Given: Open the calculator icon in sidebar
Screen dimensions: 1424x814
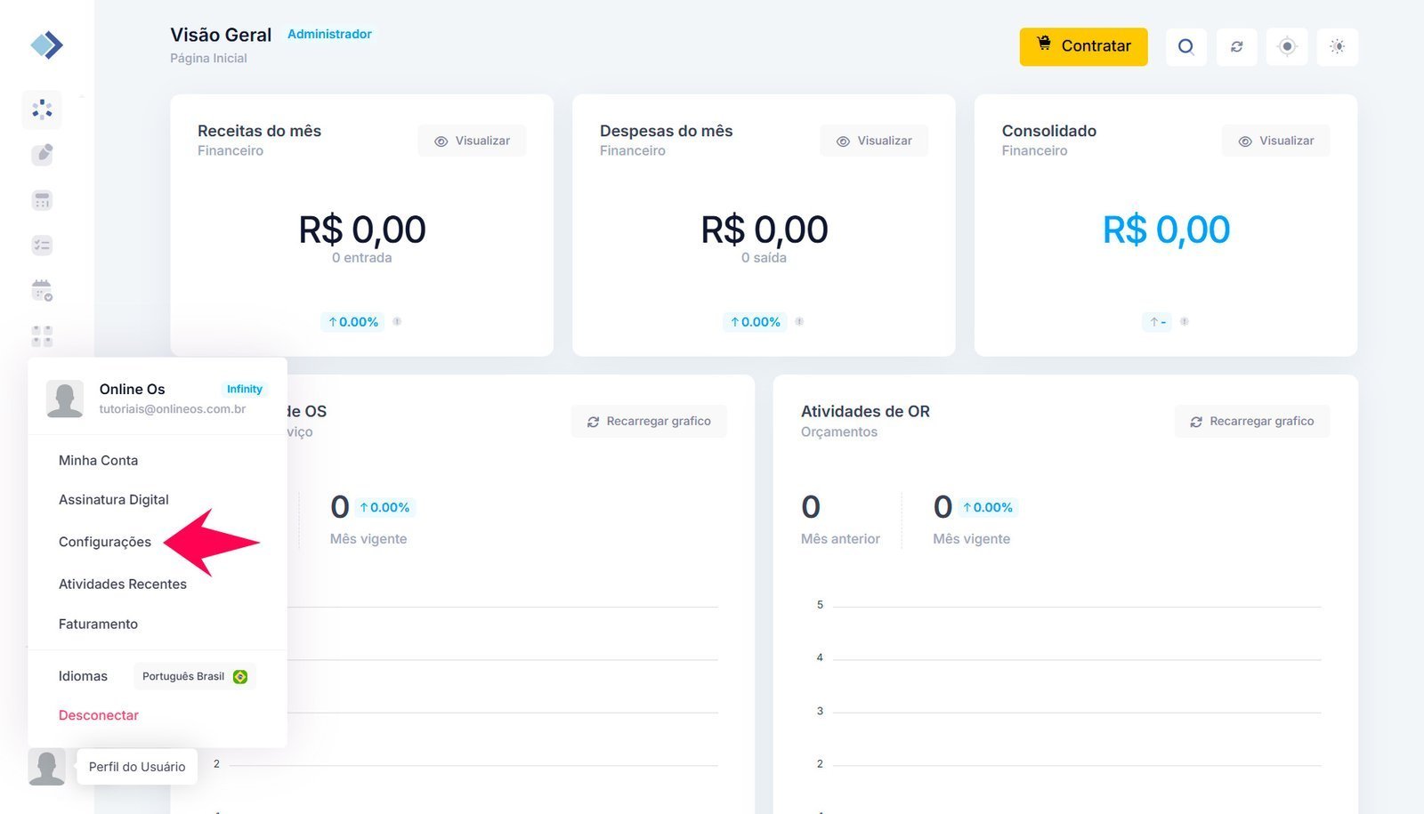Looking at the screenshot, I should [42, 200].
